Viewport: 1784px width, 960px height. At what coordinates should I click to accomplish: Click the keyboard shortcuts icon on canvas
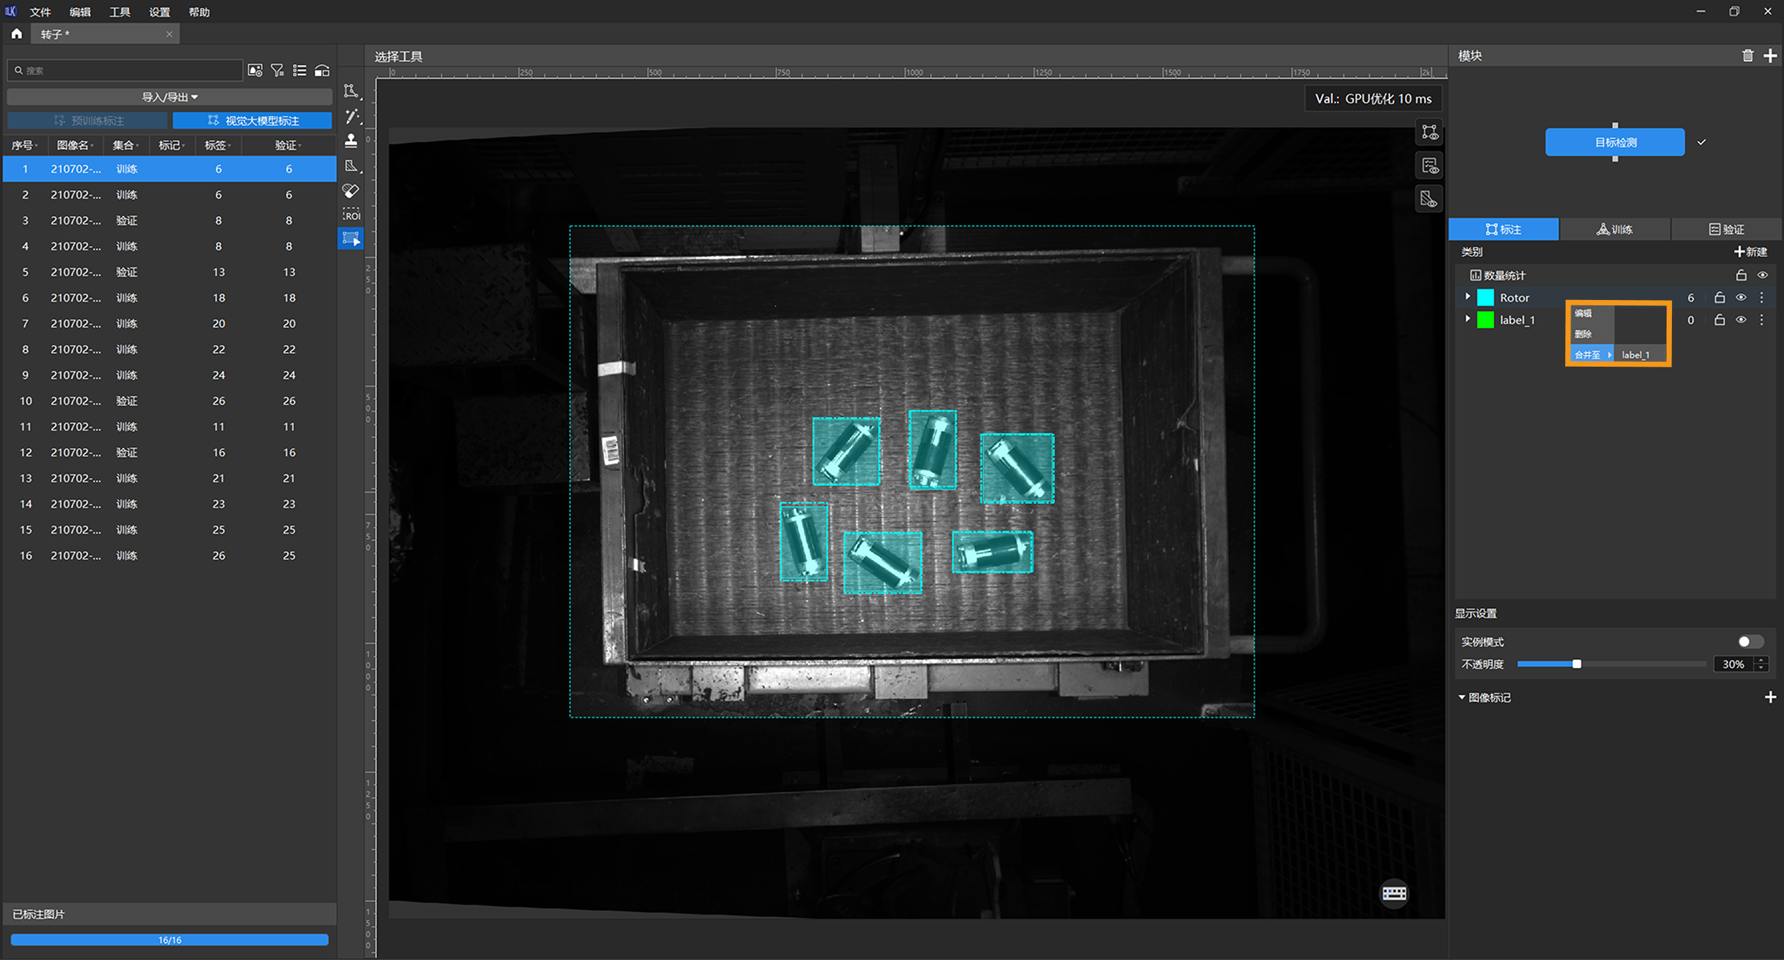[1394, 893]
